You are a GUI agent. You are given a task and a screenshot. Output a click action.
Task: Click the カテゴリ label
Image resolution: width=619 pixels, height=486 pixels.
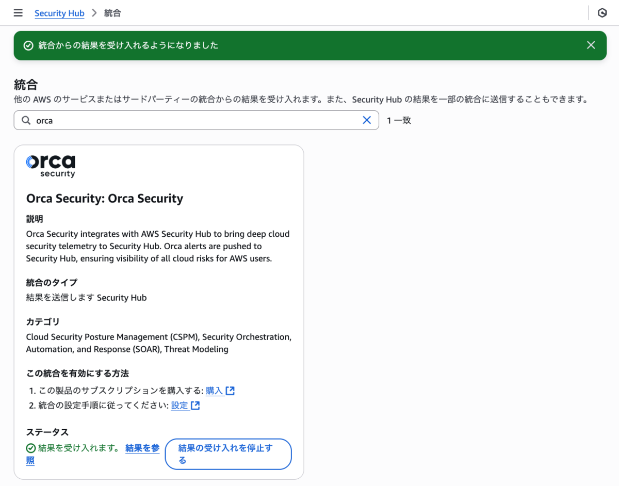point(43,321)
